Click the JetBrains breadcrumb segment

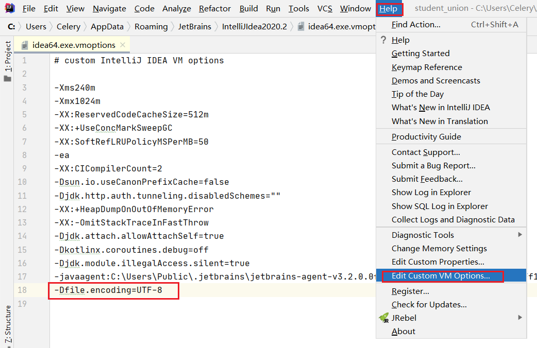(194, 27)
